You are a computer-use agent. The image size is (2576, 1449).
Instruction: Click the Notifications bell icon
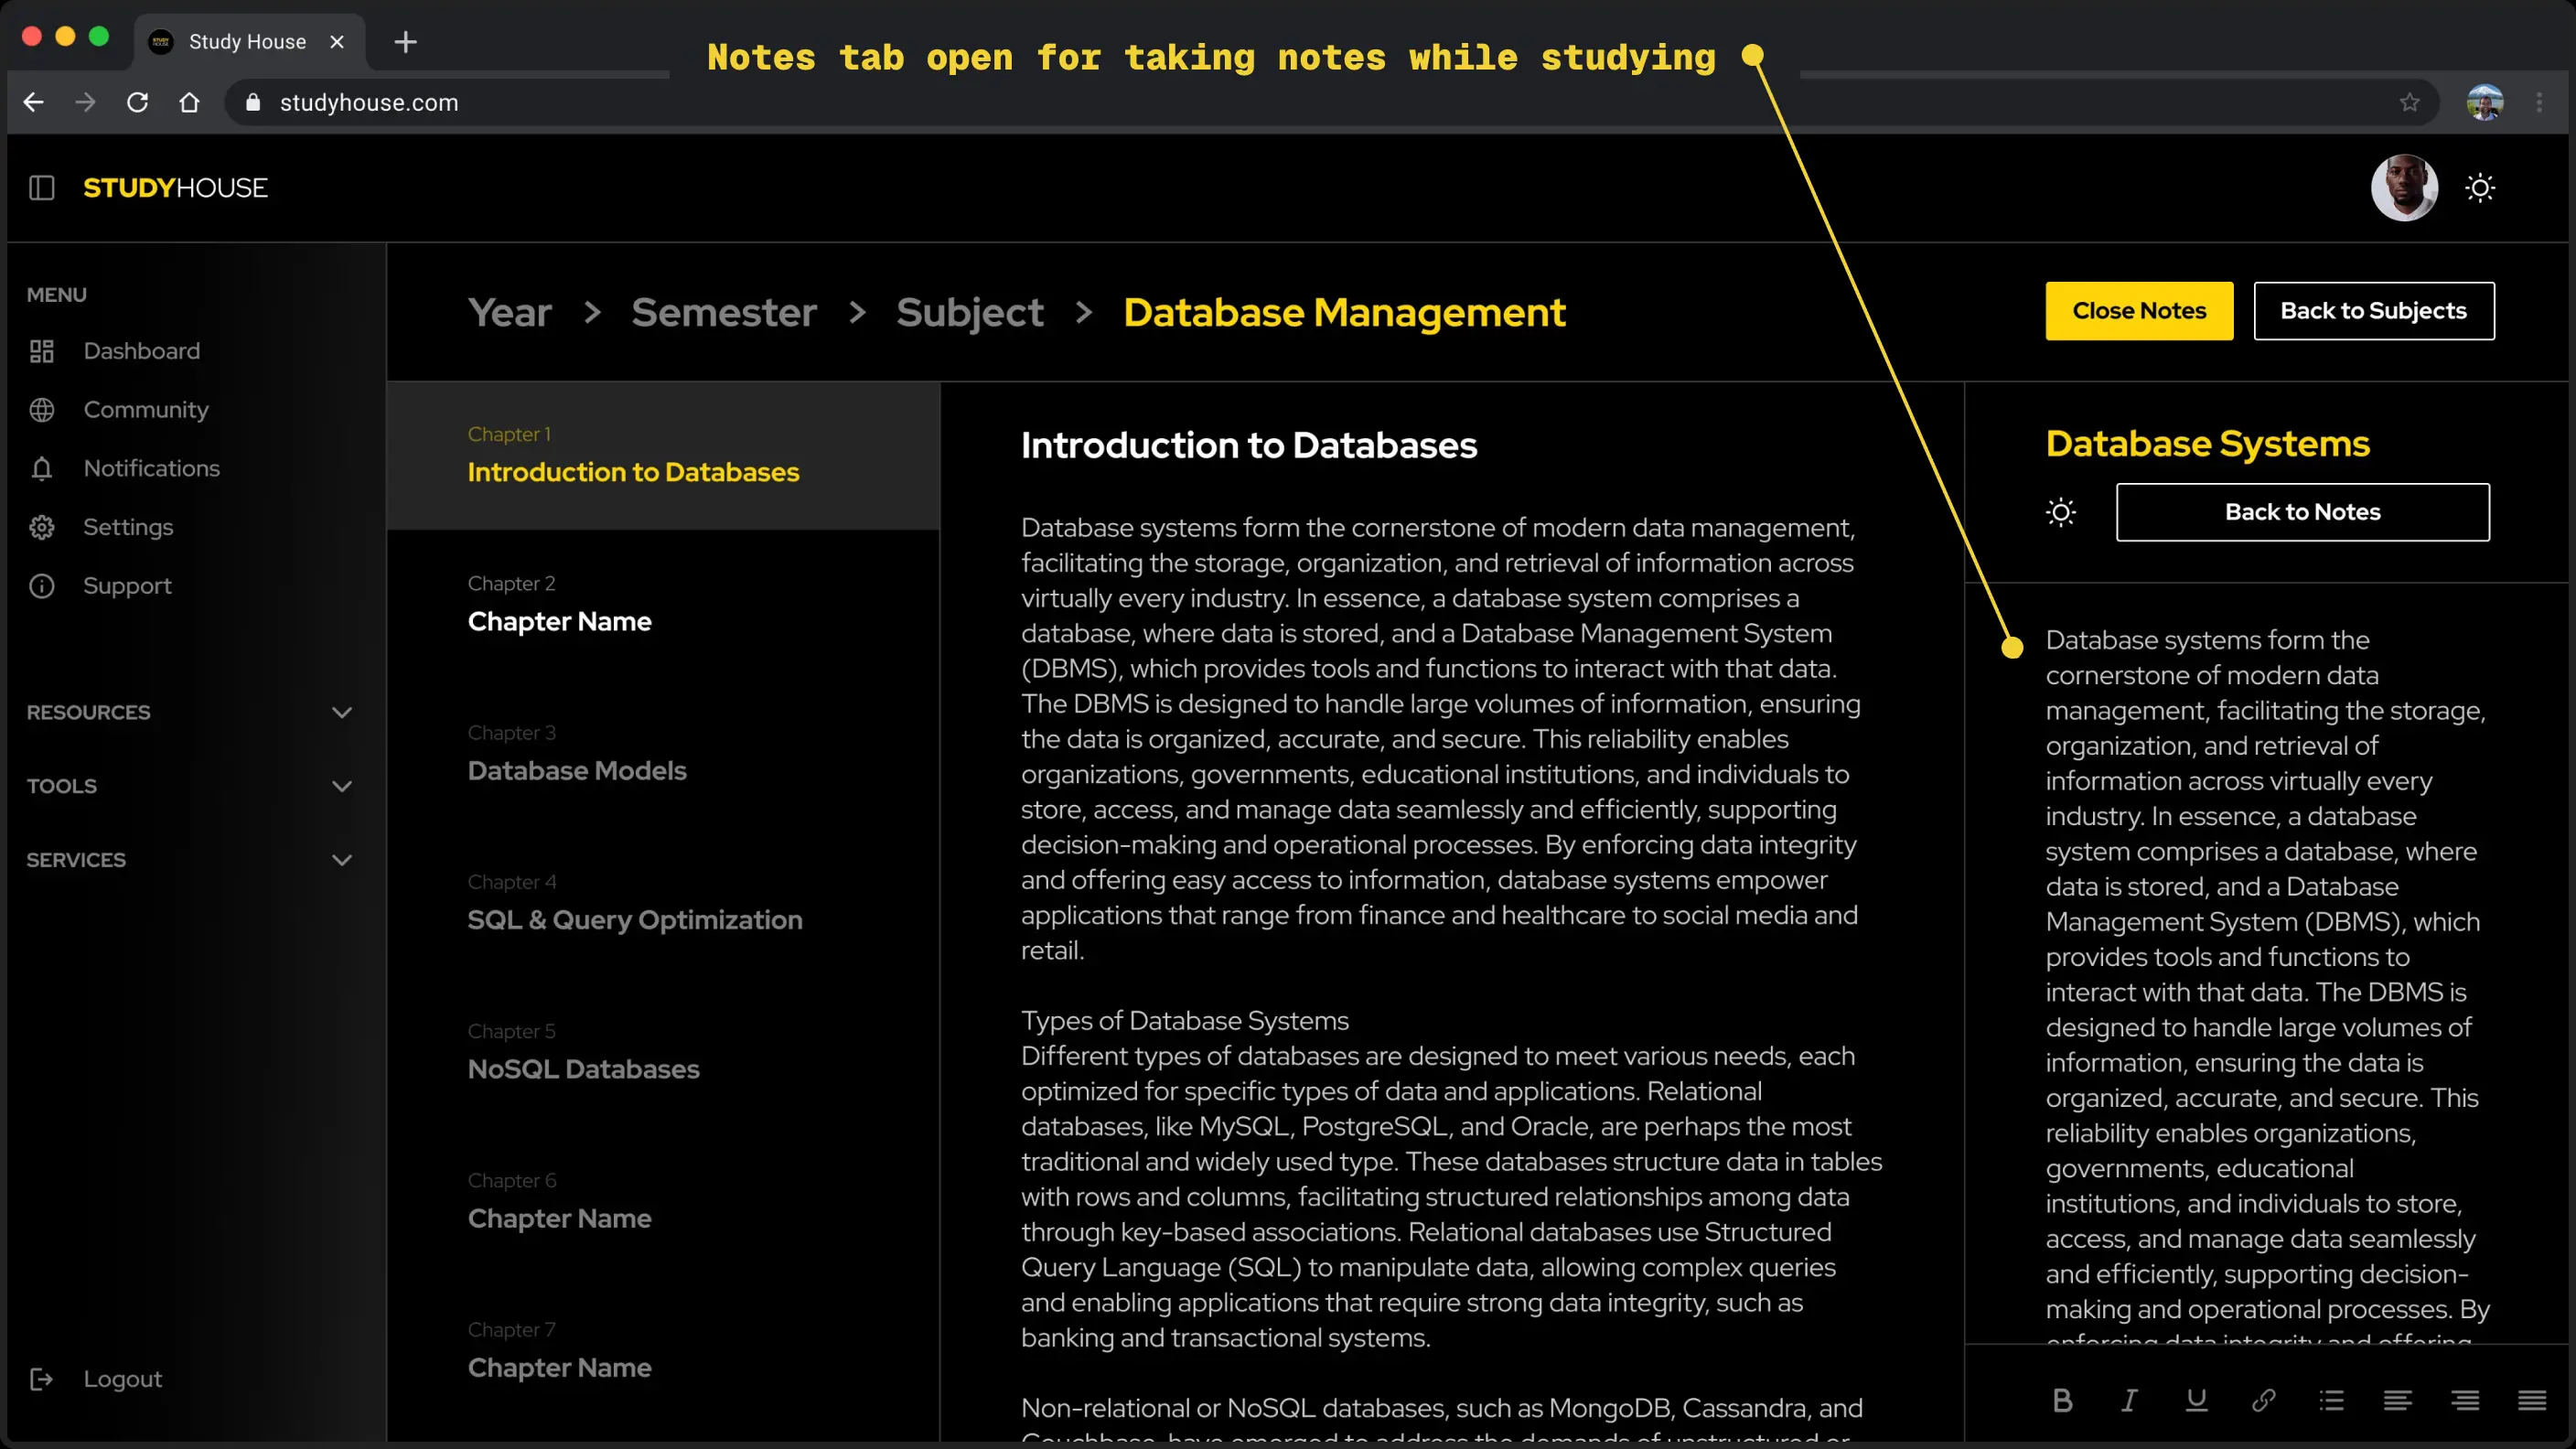point(41,468)
